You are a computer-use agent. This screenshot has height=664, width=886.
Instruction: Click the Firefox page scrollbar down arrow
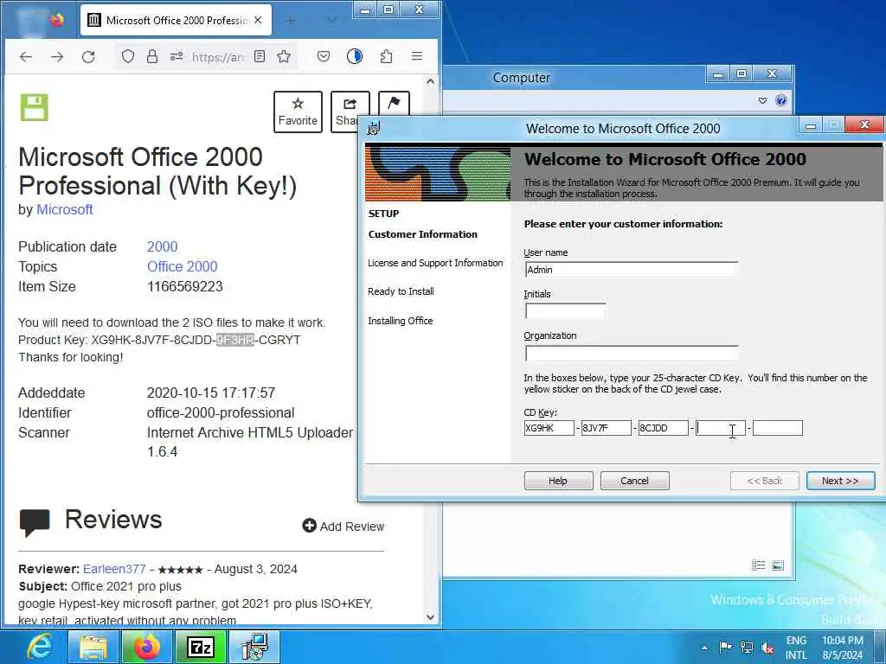tap(430, 617)
